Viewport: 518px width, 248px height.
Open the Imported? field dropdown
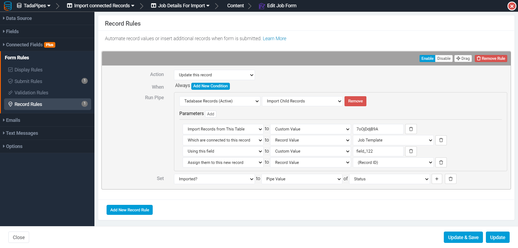[214, 179]
